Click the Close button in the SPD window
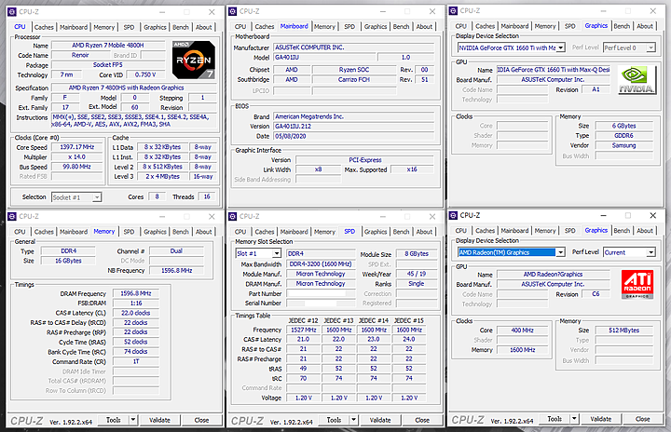 (422, 420)
